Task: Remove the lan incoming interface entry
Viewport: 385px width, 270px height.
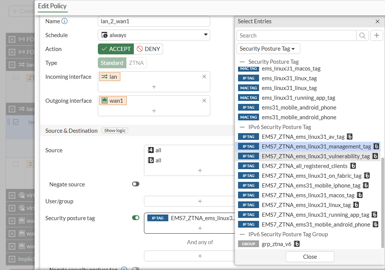Action: click(204, 76)
